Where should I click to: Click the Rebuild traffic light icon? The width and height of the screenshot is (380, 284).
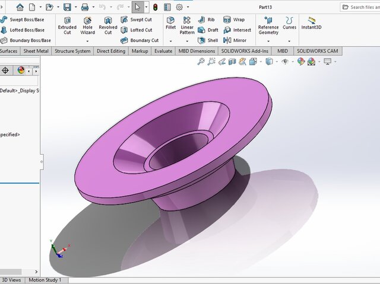pos(156,7)
